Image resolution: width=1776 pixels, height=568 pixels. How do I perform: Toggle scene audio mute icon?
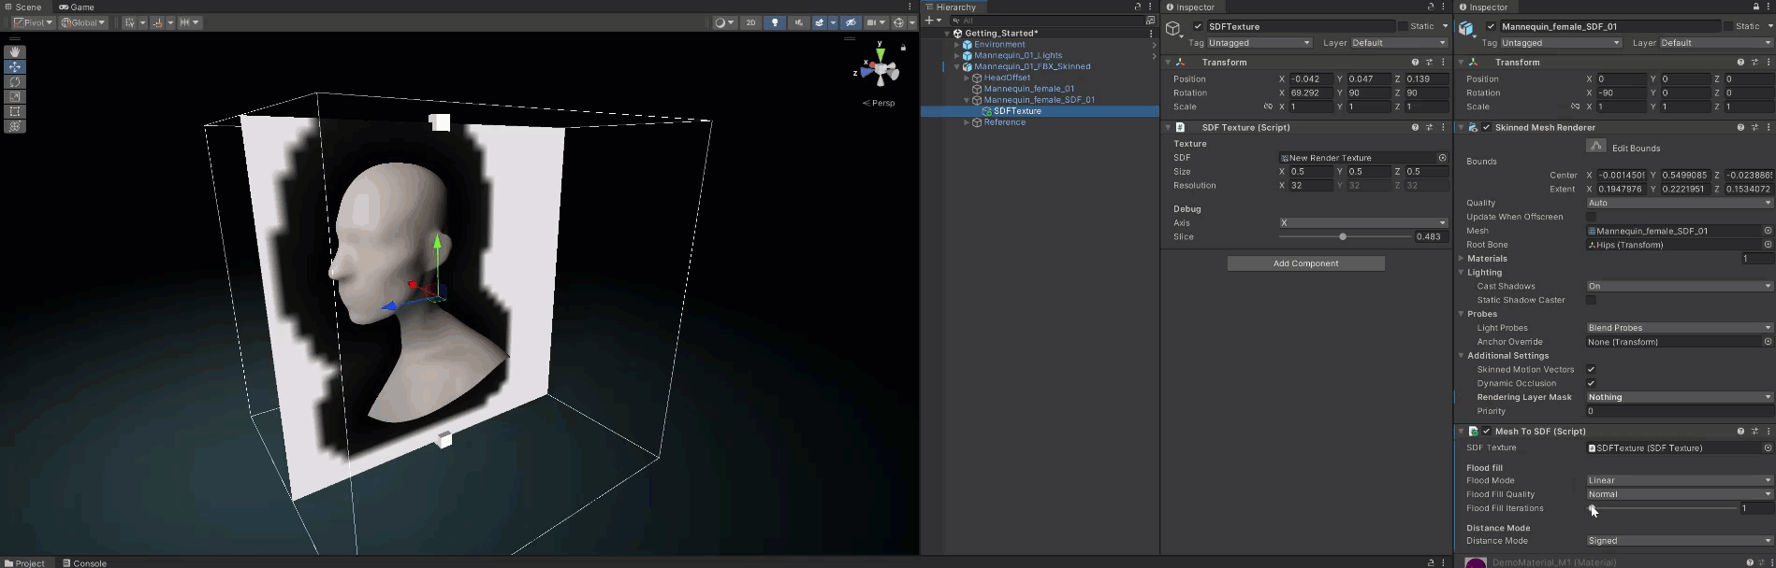point(798,22)
